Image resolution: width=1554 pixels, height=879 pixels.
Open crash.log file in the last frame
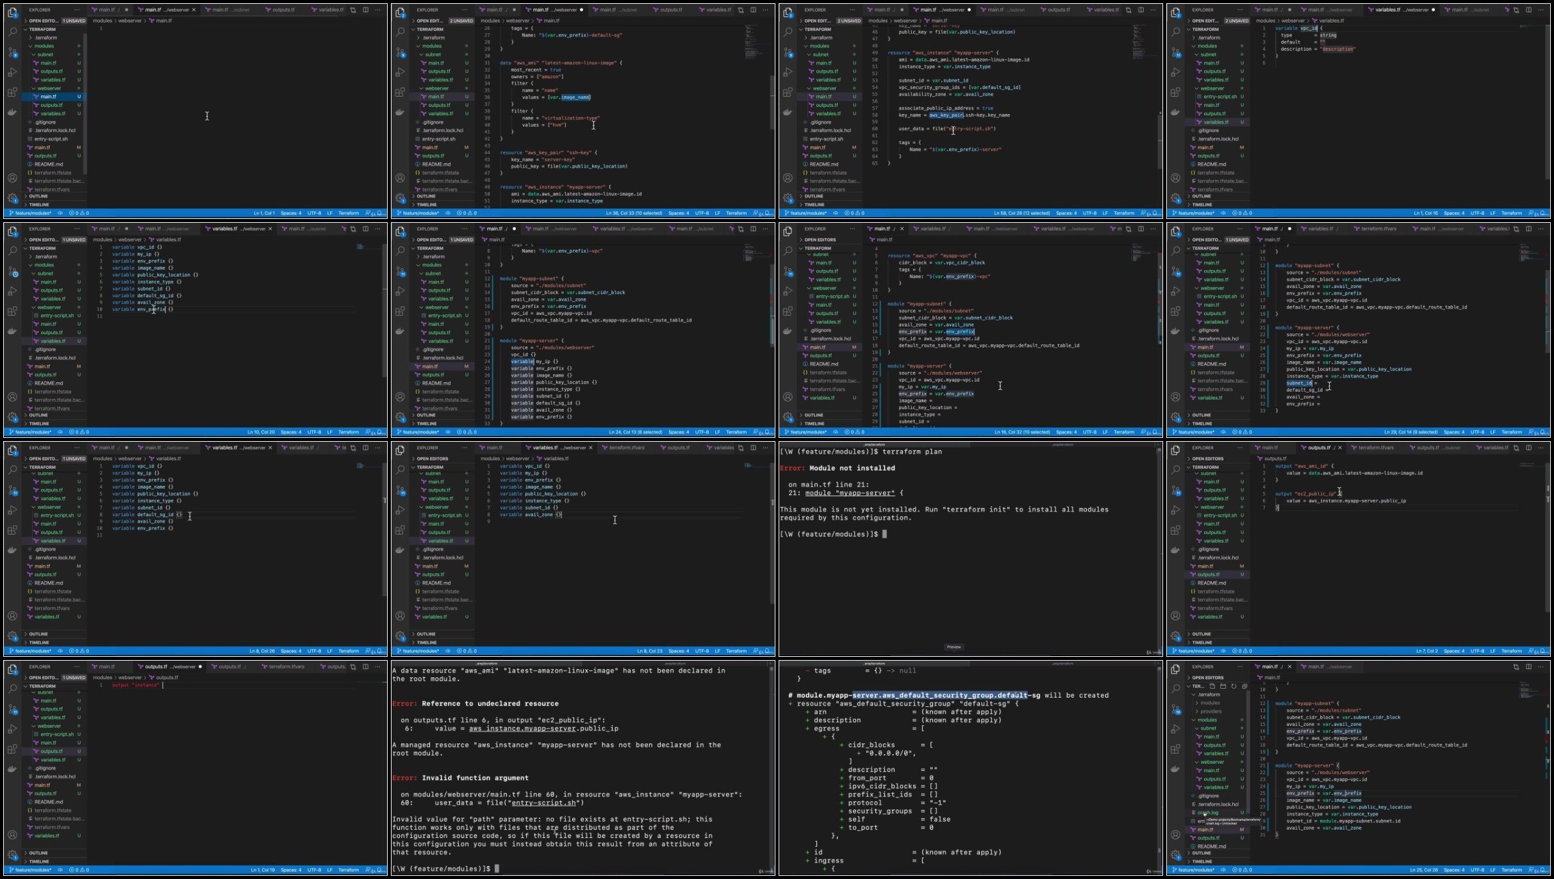(1209, 812)
